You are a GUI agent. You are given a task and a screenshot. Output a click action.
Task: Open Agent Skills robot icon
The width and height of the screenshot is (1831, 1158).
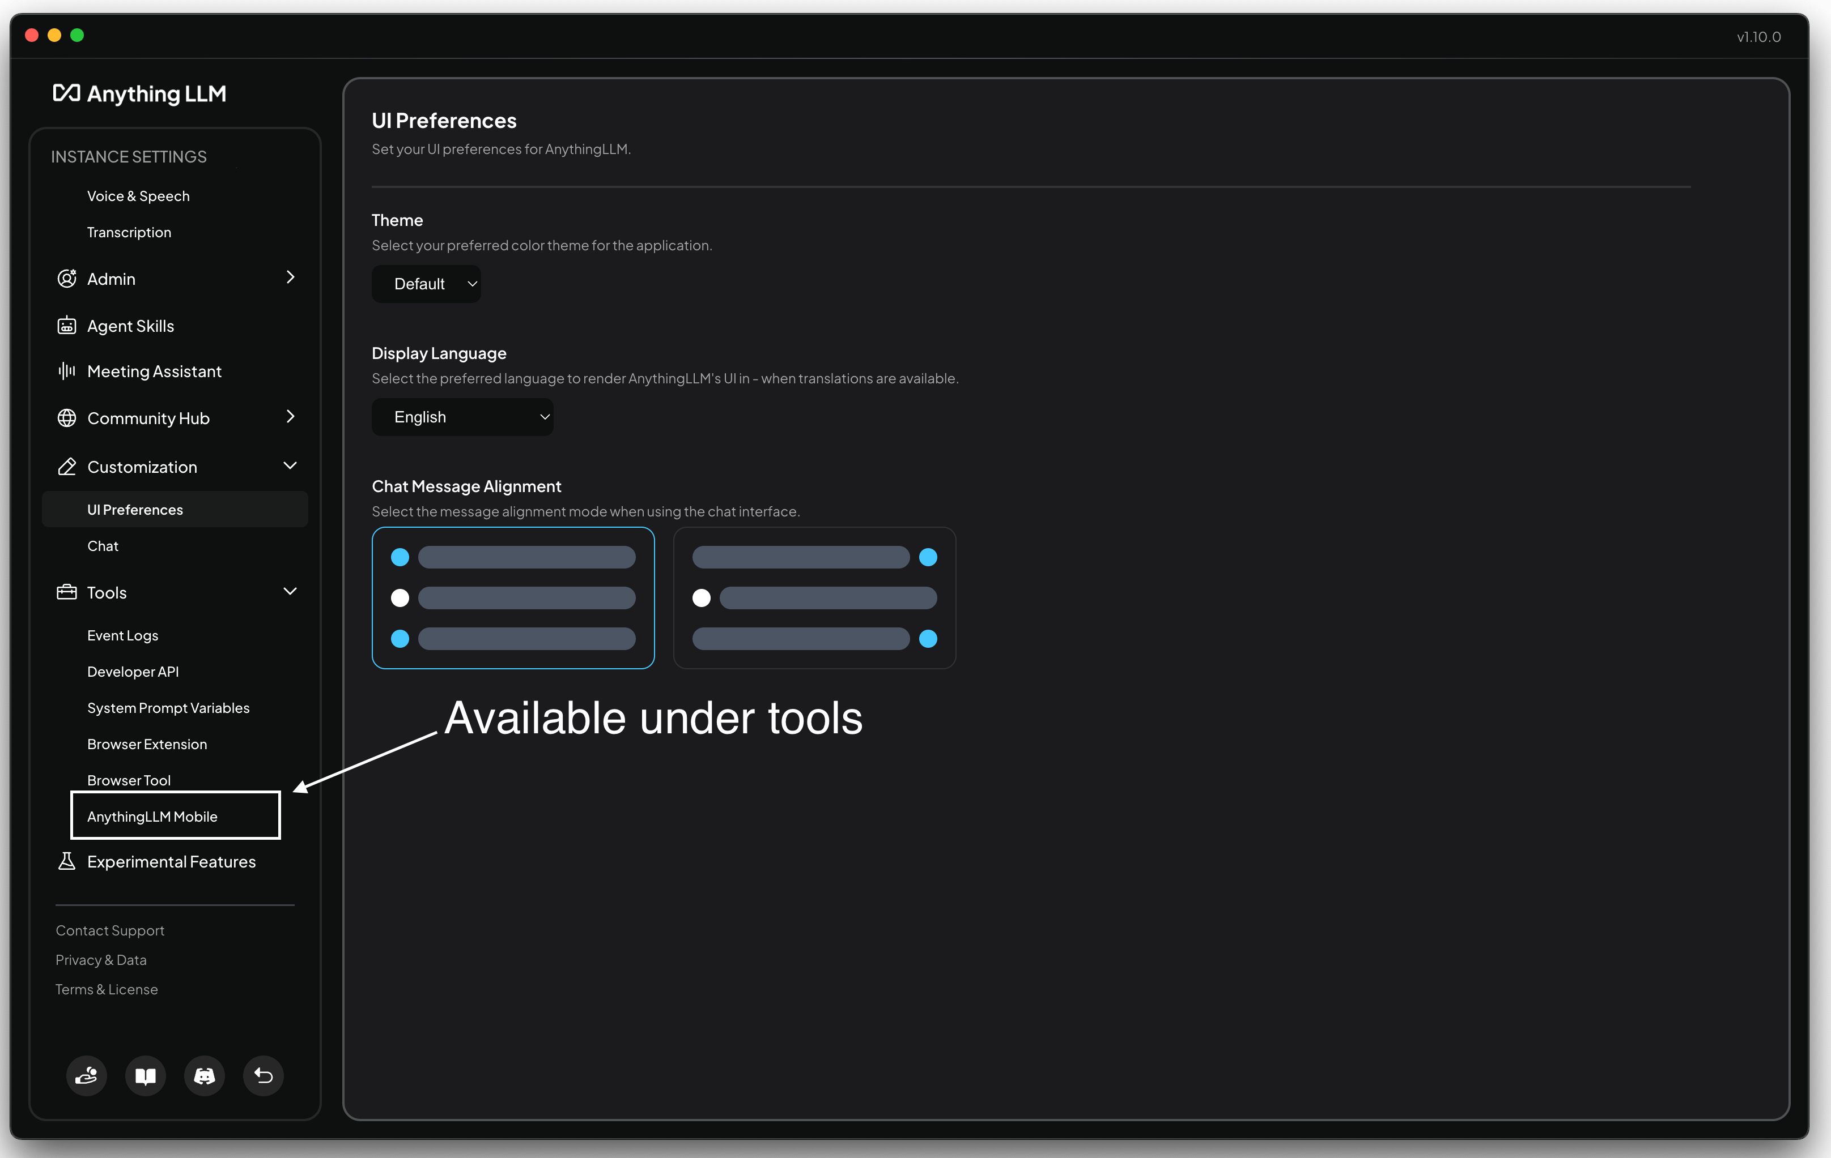(67, 326)
